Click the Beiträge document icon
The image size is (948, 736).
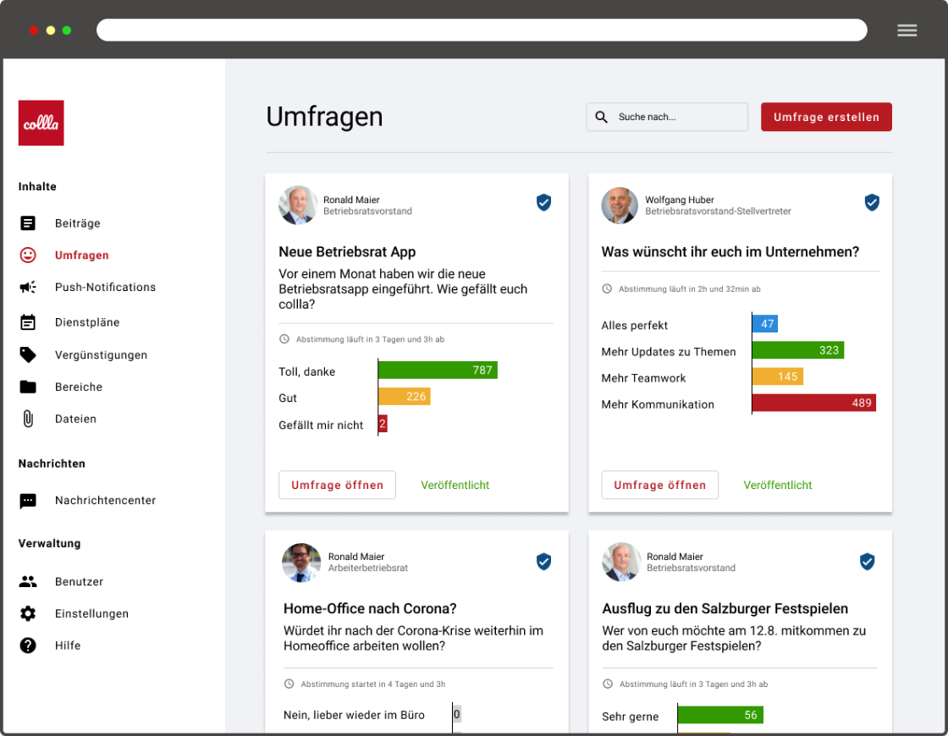pos(28,223)
